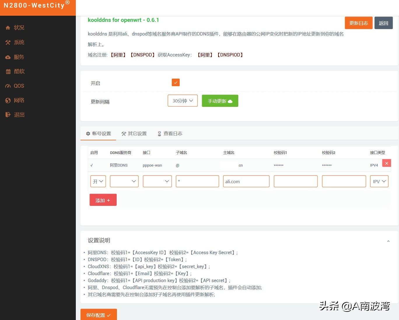
Task: Open the 查看日志 tab
Action: [170, 134]
